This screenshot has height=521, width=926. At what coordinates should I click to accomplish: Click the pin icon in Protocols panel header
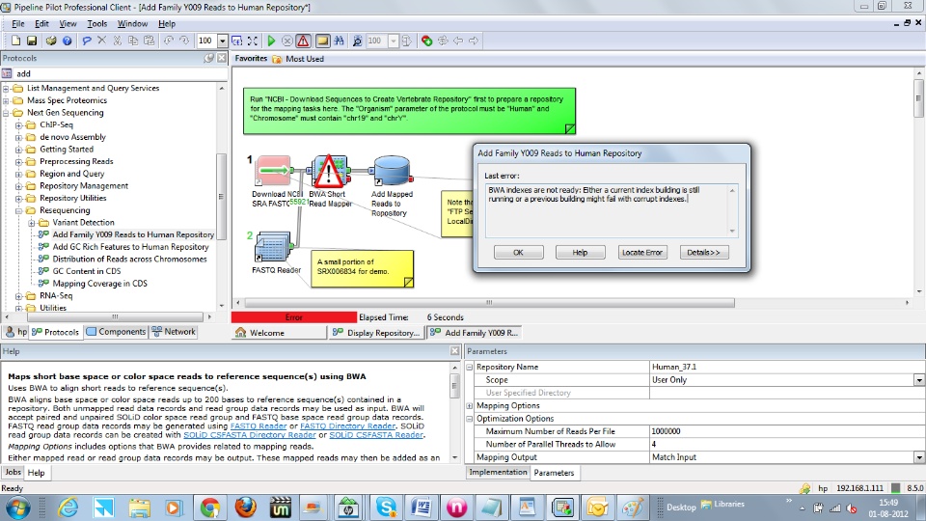(208, 58)
